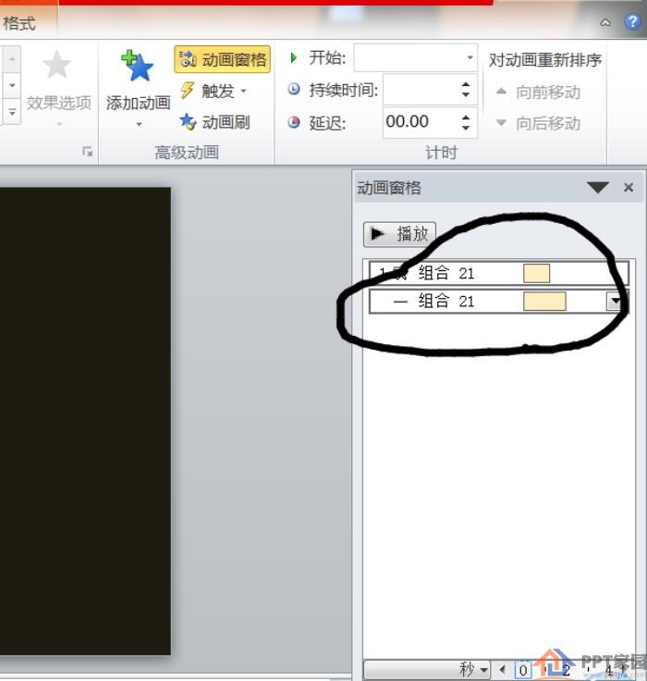Expand animation gallery More arrow
647x681 pixels.
pyautogui.click(x=12, y=112)
